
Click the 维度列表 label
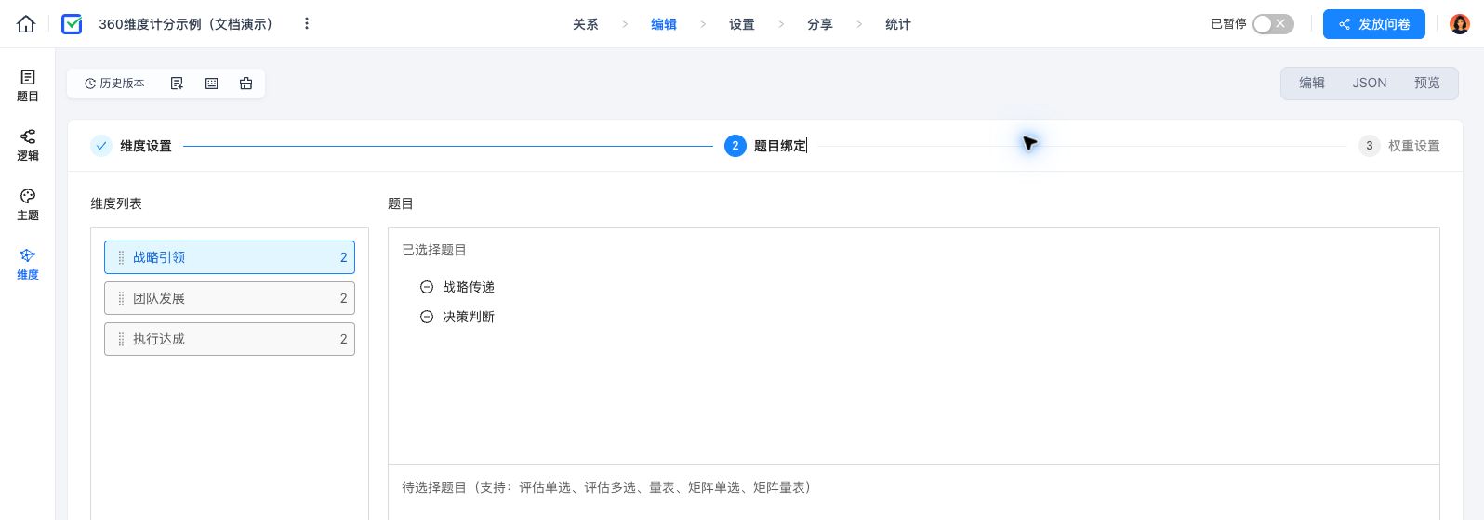tap(116, 203)
